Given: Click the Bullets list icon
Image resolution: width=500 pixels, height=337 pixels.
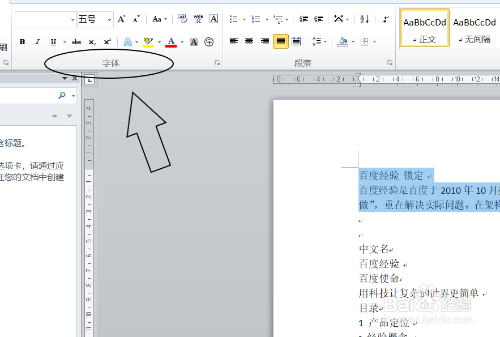Looking at the screenshot, I should click(x=234, y=19).
